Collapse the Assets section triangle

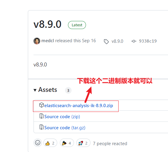coord(35,90)
